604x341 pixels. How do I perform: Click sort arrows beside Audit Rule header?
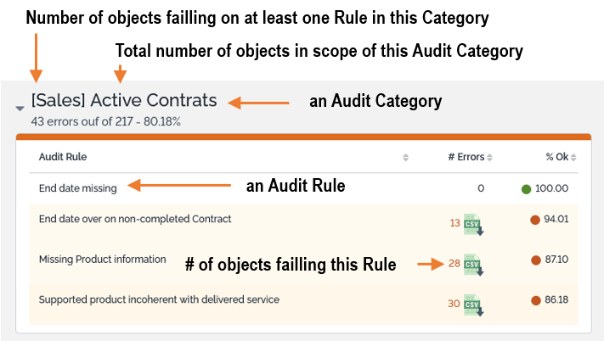(x=405, y=157)
